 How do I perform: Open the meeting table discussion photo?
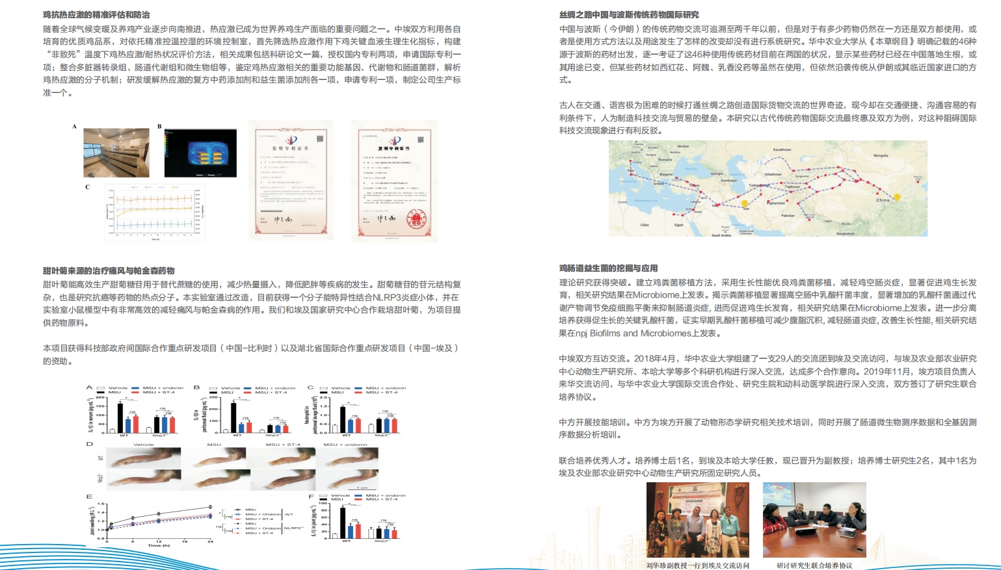click(814, 520)
